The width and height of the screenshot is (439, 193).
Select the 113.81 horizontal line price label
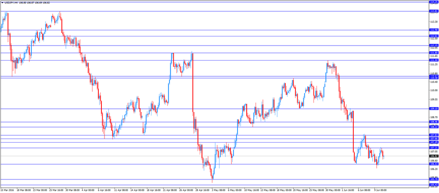tap(434, 11)
